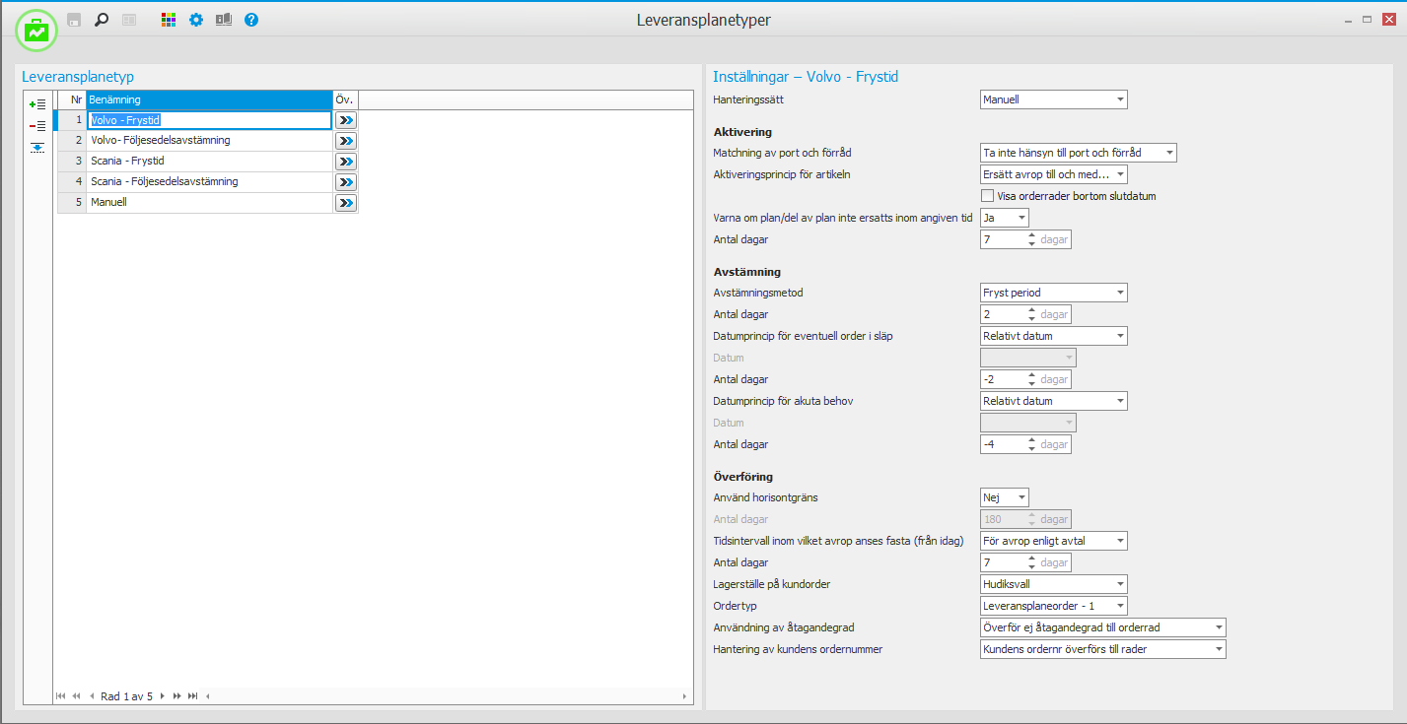Select row Volvo- Följesedelsavstämning
This screenshot has width=1407, height=724.
pyautogui.click(x=209, y=141)
